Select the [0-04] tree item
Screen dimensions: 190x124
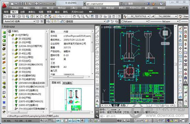[x=25, y=98]
